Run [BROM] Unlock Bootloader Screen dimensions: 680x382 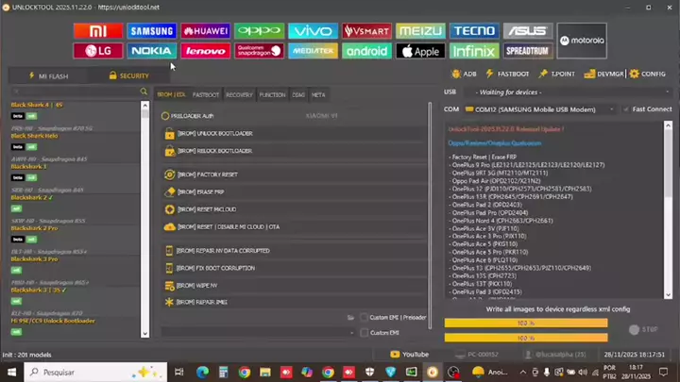pos(214,134)
